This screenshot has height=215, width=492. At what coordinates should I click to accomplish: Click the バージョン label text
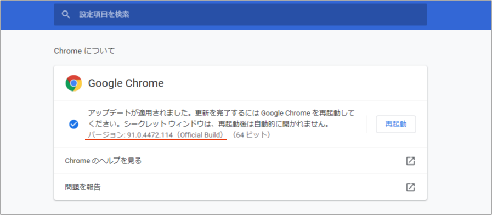(x=106, y=135)
